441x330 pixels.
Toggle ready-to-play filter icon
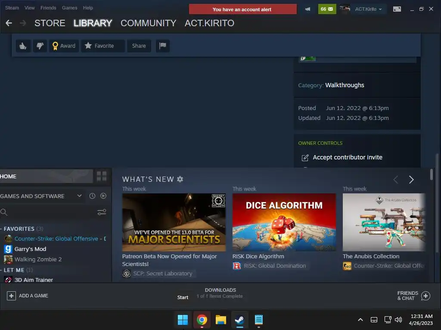103,196
